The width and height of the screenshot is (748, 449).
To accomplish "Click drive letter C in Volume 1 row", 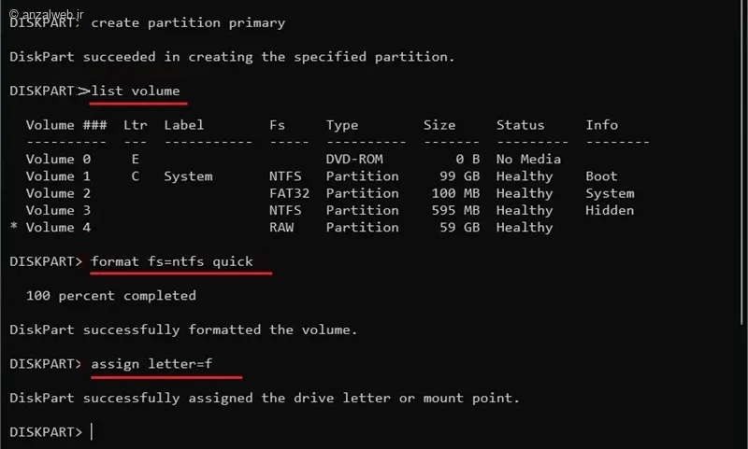I will 136,176.
